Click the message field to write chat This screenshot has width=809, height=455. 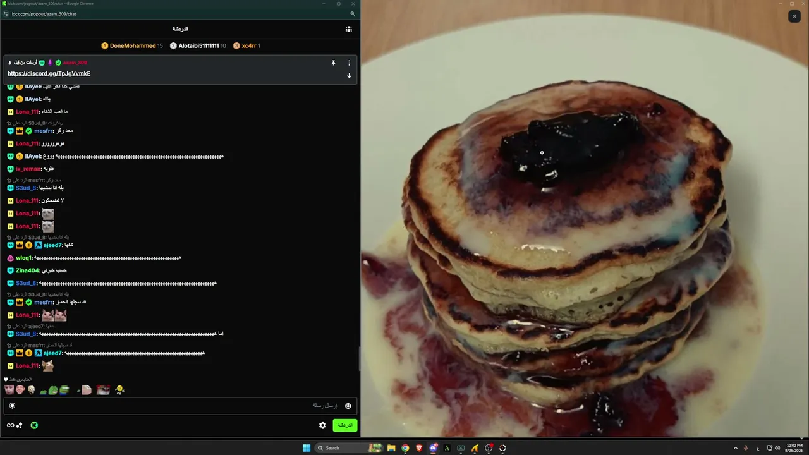pyautogui.click(x=179, y=406)
